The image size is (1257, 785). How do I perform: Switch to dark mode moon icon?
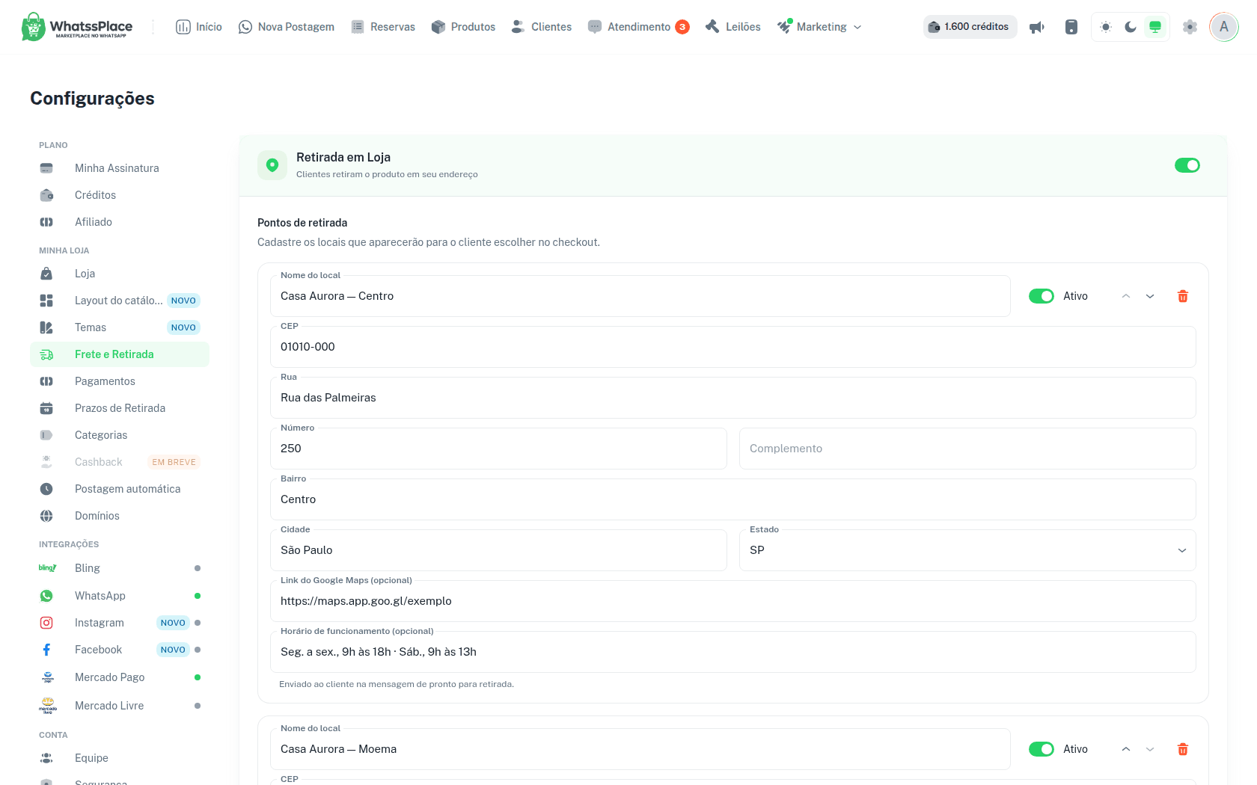click(x=1131, y=27)
